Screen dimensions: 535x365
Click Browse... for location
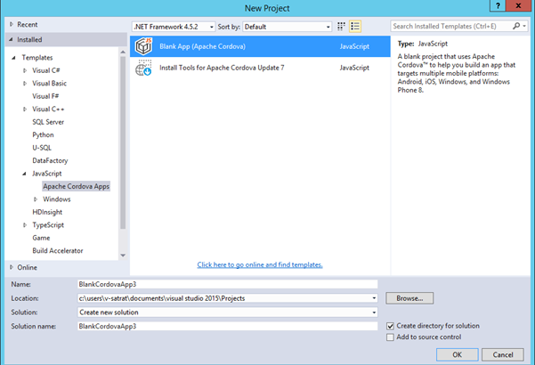click(409, 298)
